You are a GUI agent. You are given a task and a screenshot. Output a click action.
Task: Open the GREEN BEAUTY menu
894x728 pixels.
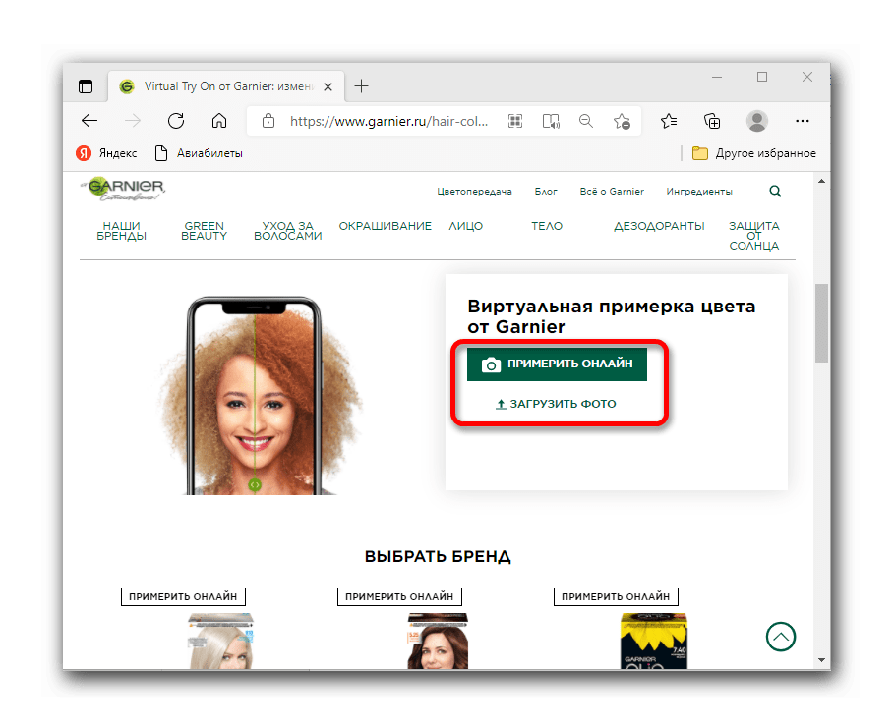(x=205, y=231)
